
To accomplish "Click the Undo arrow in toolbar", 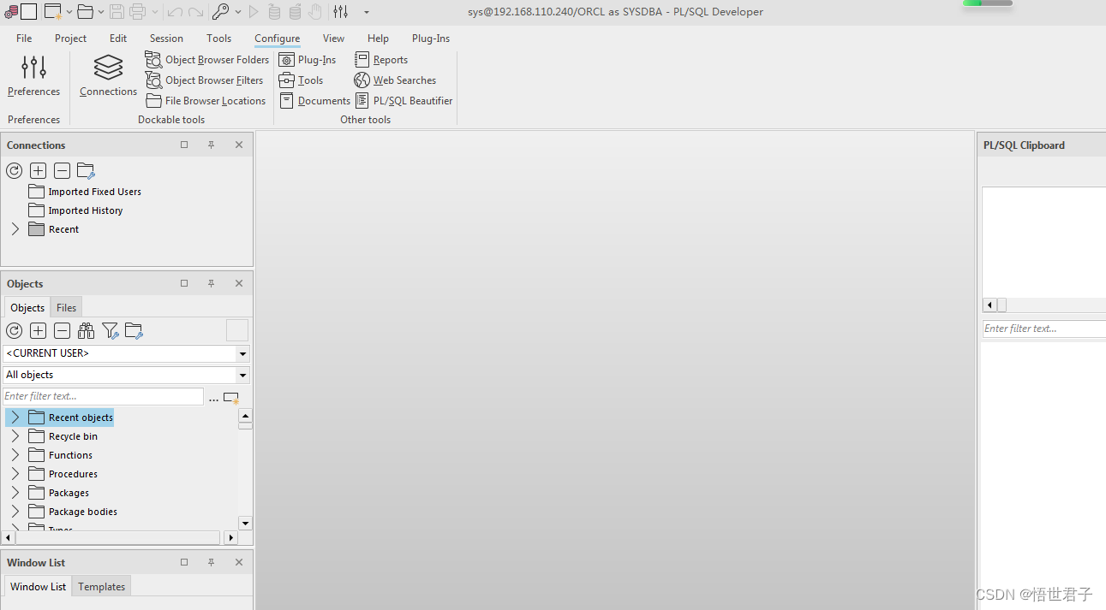I will coord(175,12).
